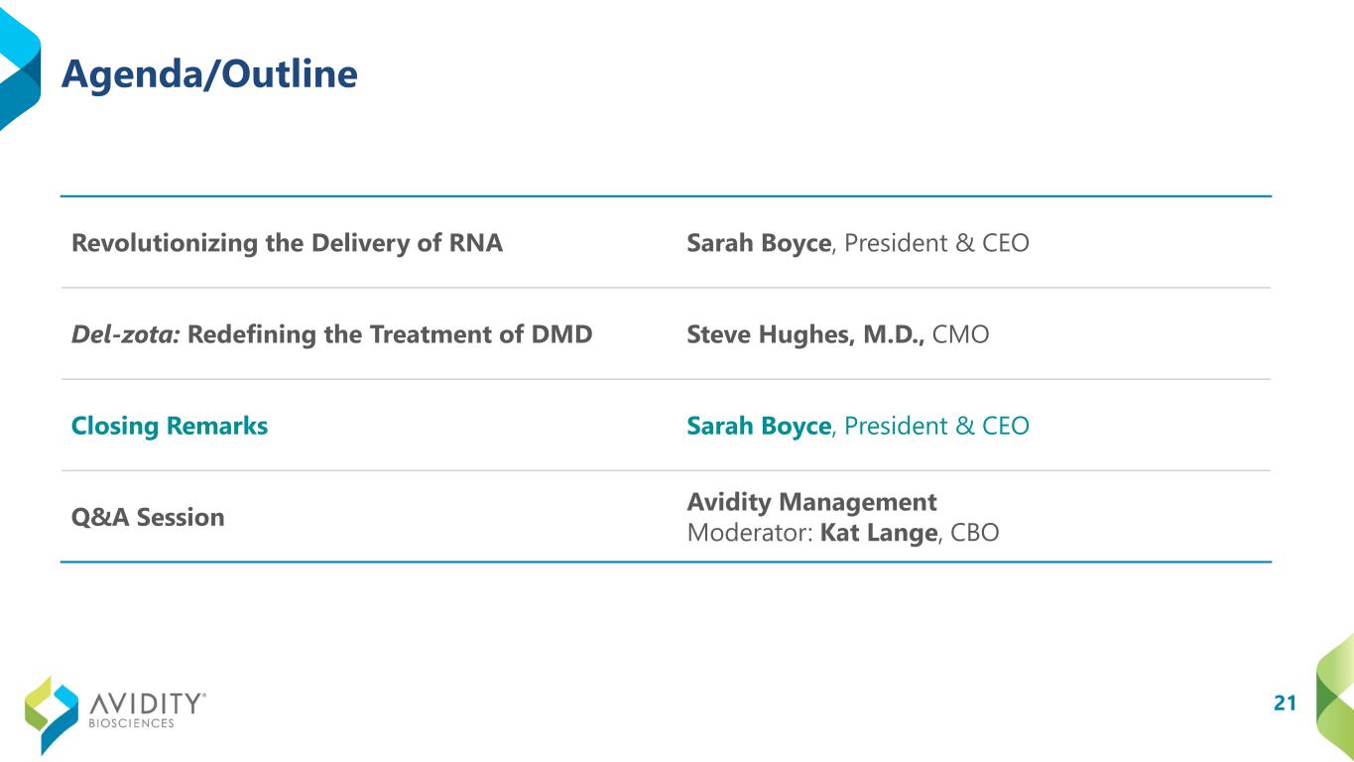Click the slide number 21

[x=1285, y=703]
